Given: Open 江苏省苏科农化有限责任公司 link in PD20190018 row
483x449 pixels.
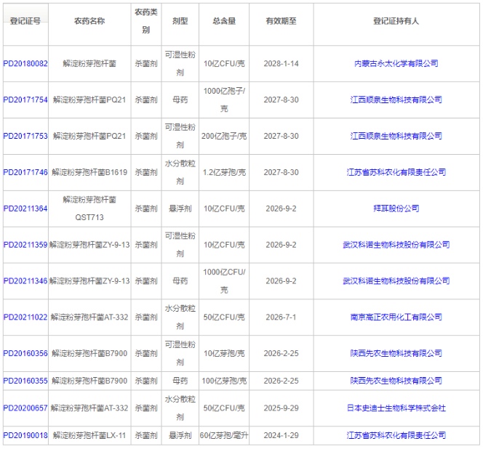Looking at the screenshot, I should click(396, 436).
